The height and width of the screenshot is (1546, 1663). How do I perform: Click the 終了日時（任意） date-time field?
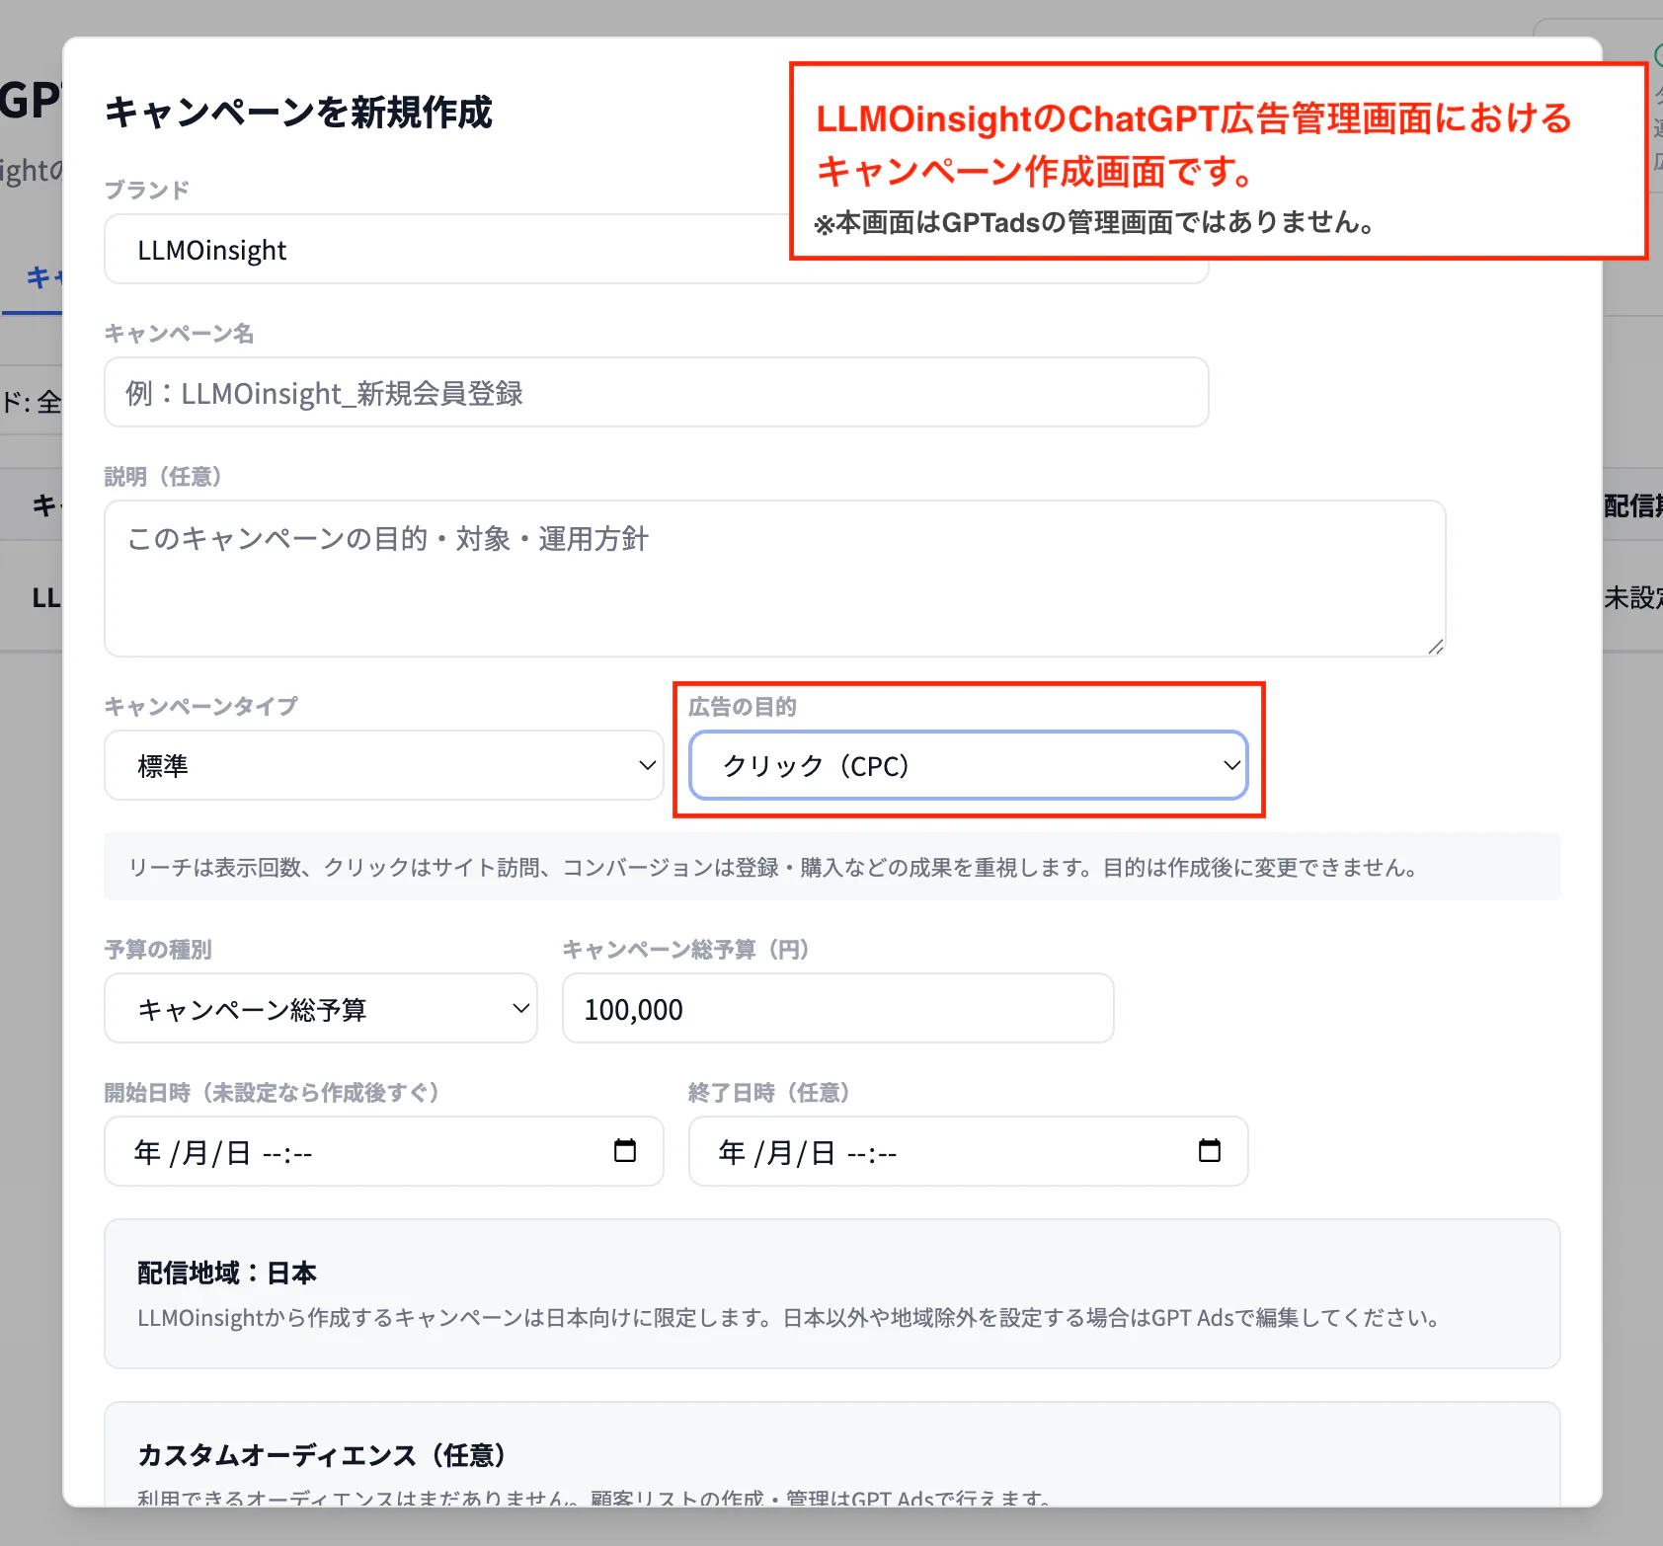pos(968,1151)
